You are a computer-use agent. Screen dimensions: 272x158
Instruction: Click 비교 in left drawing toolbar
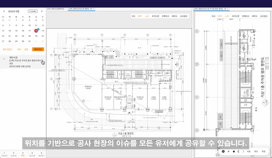click(133, 16)
